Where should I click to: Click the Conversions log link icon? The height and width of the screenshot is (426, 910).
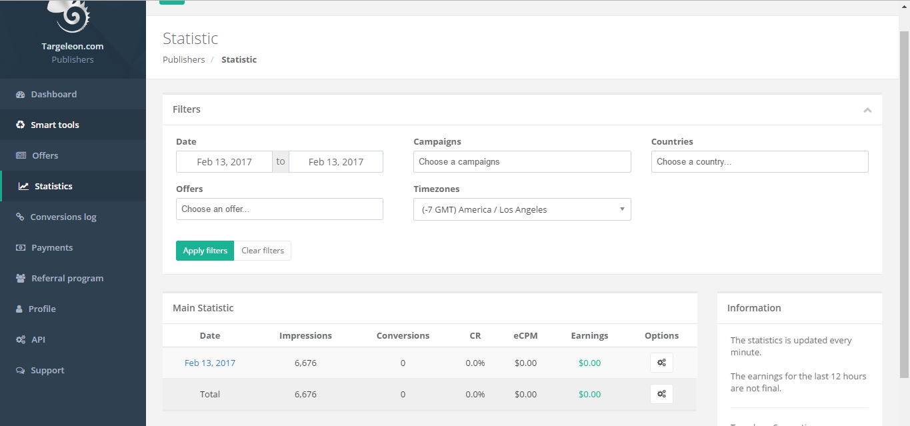click(x=21, y=217)
